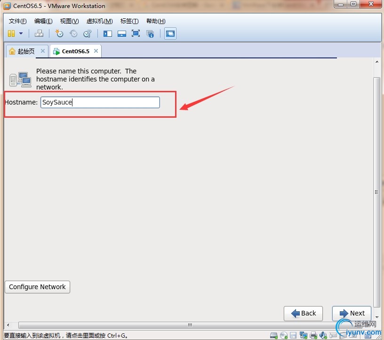Click the running-VM icon on the CentOS6.5 tab

pyautogui.click(x=56, y=51)
